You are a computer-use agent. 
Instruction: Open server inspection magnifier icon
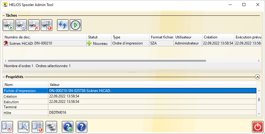pyautogui.click(x=24, y=127)
